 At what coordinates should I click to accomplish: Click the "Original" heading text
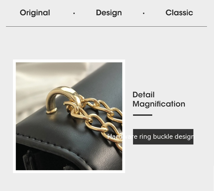pos(35,13)
